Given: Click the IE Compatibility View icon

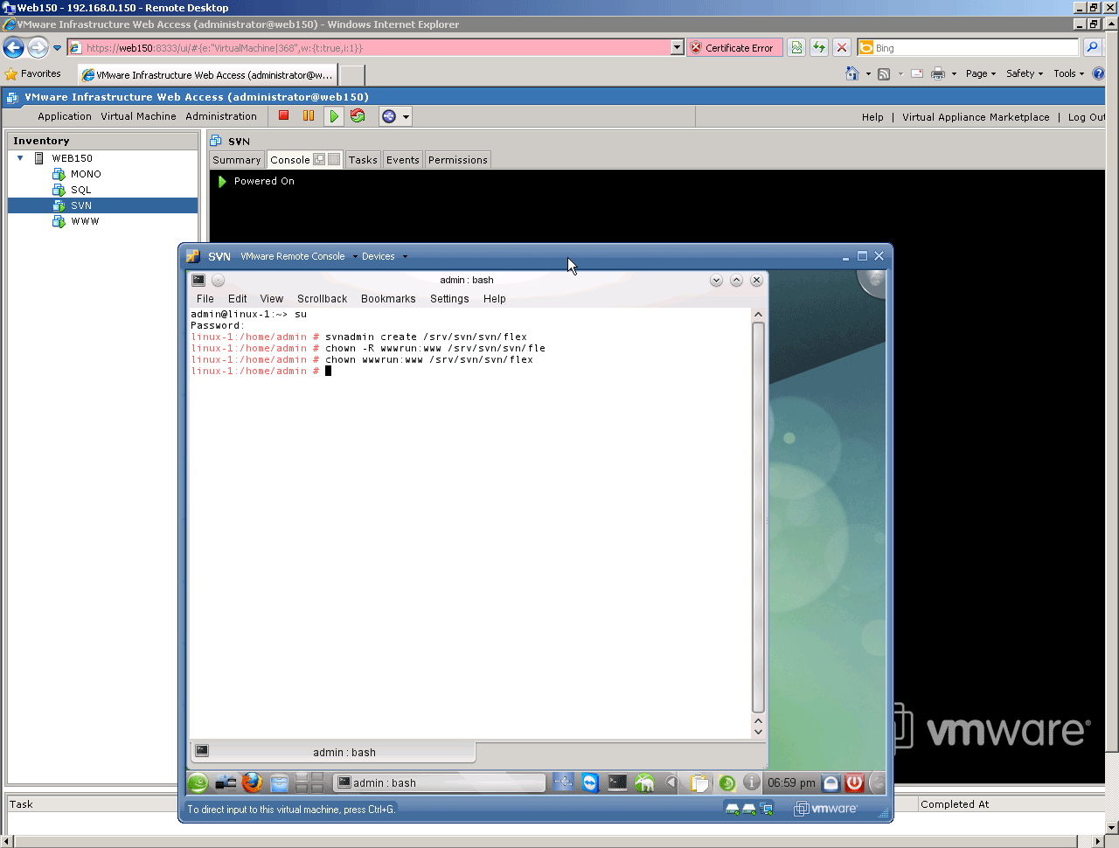Looking at the screenshot, I should pos(796,48).
